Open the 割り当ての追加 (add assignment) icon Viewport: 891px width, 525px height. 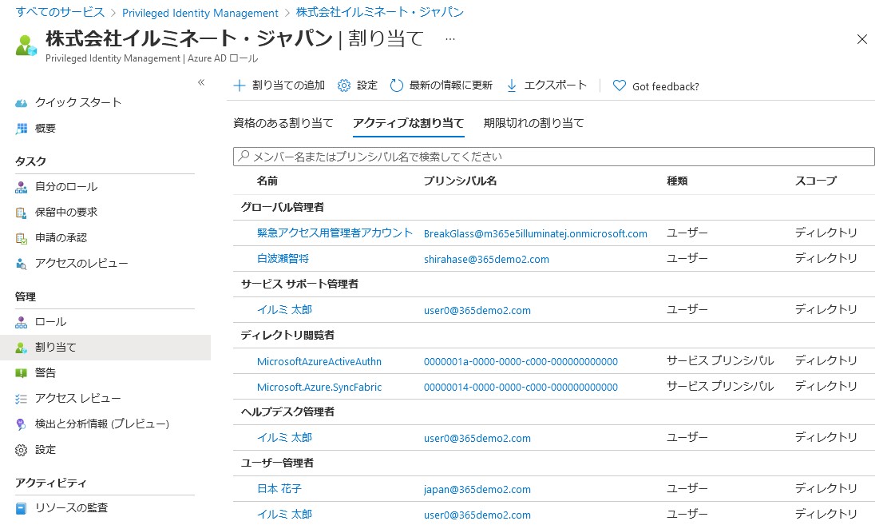click(x=240, y=86)
